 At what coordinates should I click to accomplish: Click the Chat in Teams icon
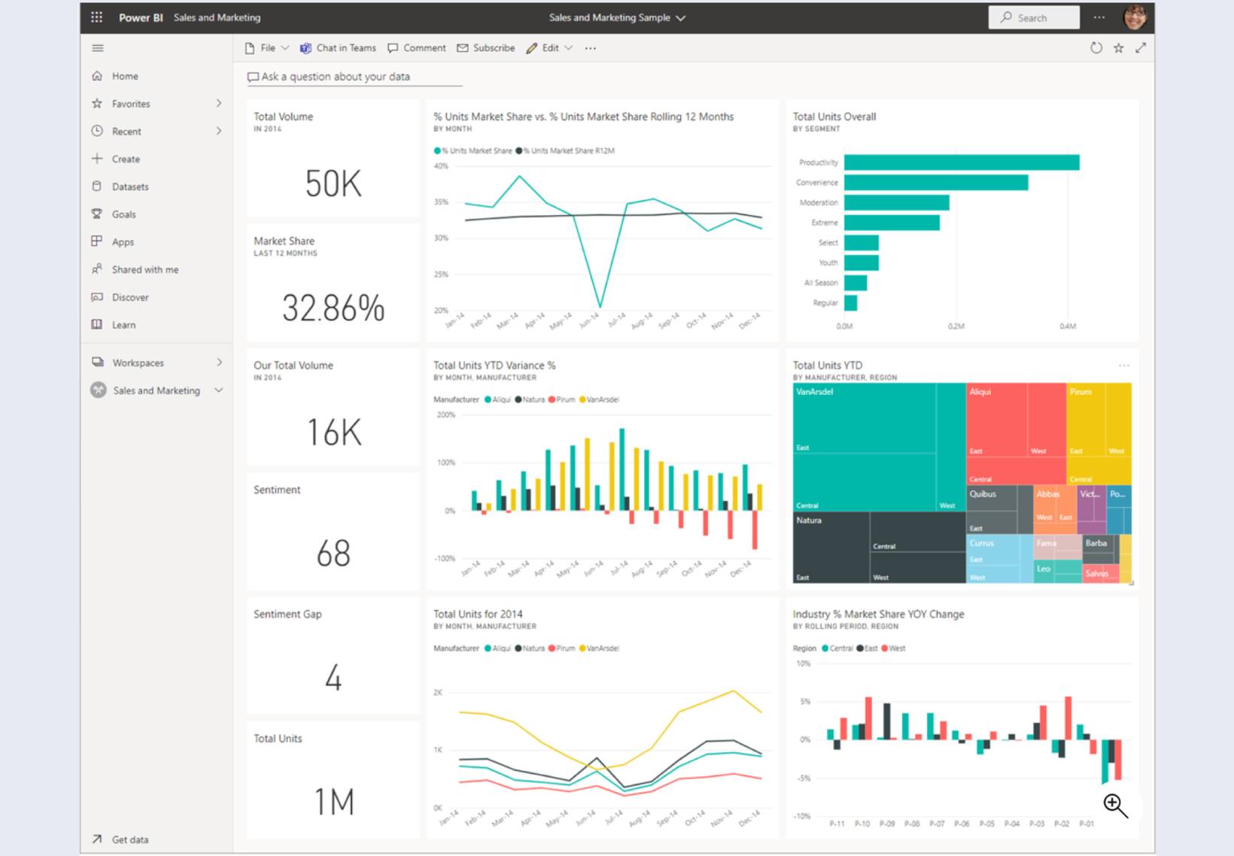pos(305,48)
